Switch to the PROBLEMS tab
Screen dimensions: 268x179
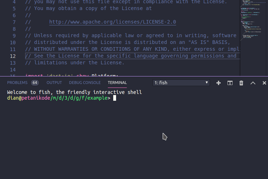pos(17,83)
